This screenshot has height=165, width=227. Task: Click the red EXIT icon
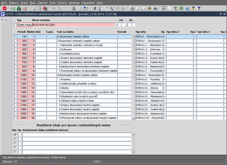[5, 9]
